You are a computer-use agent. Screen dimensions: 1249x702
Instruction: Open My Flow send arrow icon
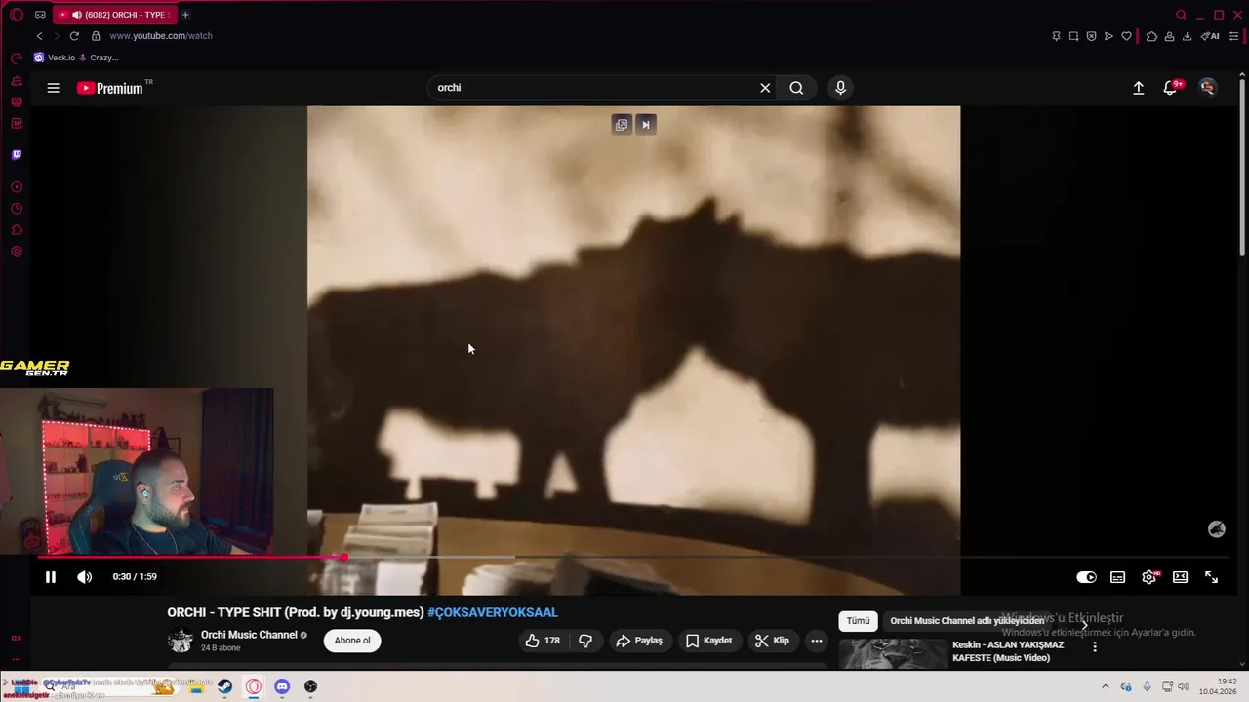click(x=1108, y=36)
